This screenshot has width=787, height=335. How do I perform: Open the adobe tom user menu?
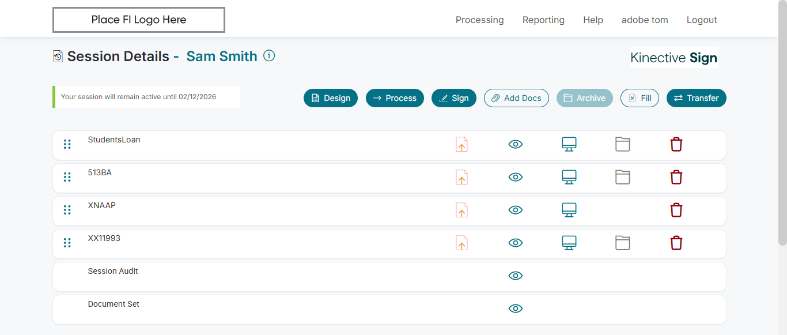(645, 20)
